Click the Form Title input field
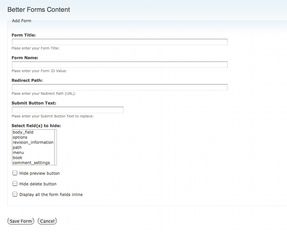The height and width of the screenshot is (233, 287). click(119, 42)
